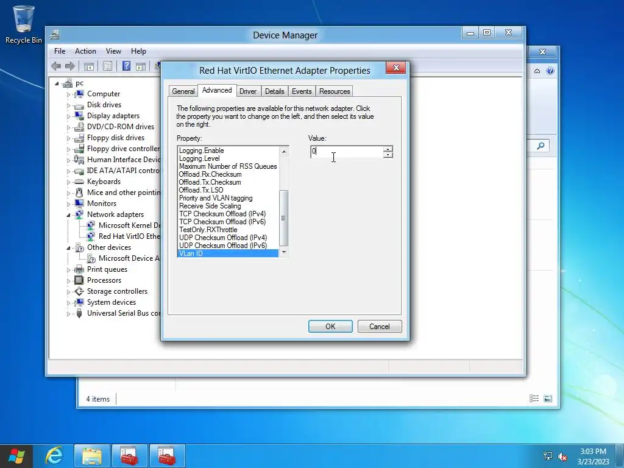The height and width of the screenshot is (468, 624).
Task: Click inside the Value input field
Action: pos(347,152)
